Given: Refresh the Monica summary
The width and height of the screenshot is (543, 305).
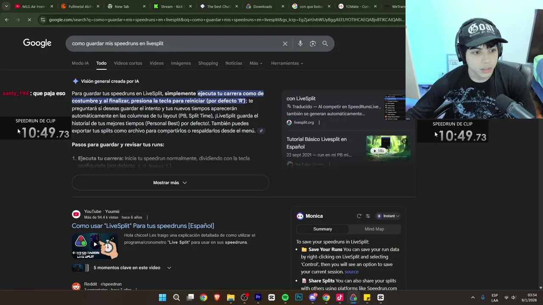Looking at the screenshot, I should [x=359, y=216].
